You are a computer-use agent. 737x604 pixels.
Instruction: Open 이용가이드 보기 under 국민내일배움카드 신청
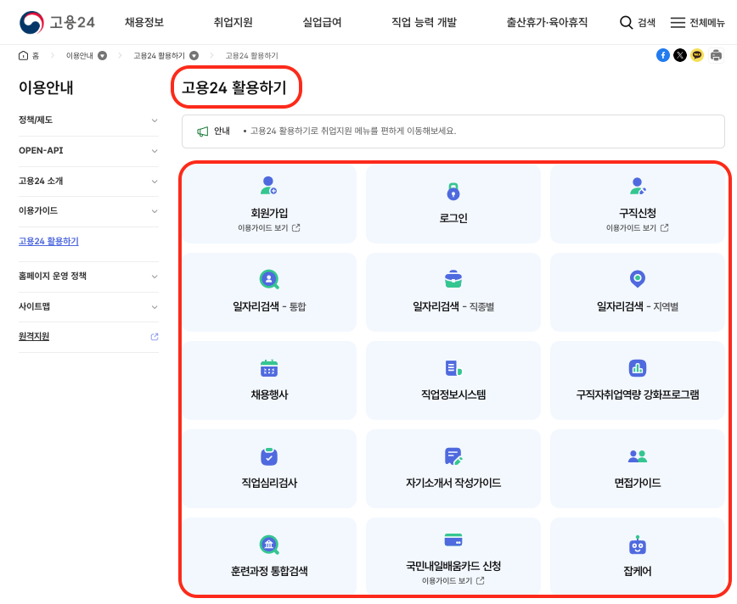tap(453, 581)
